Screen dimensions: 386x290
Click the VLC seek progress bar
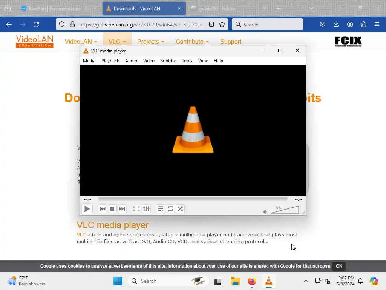tap(193, 199)
